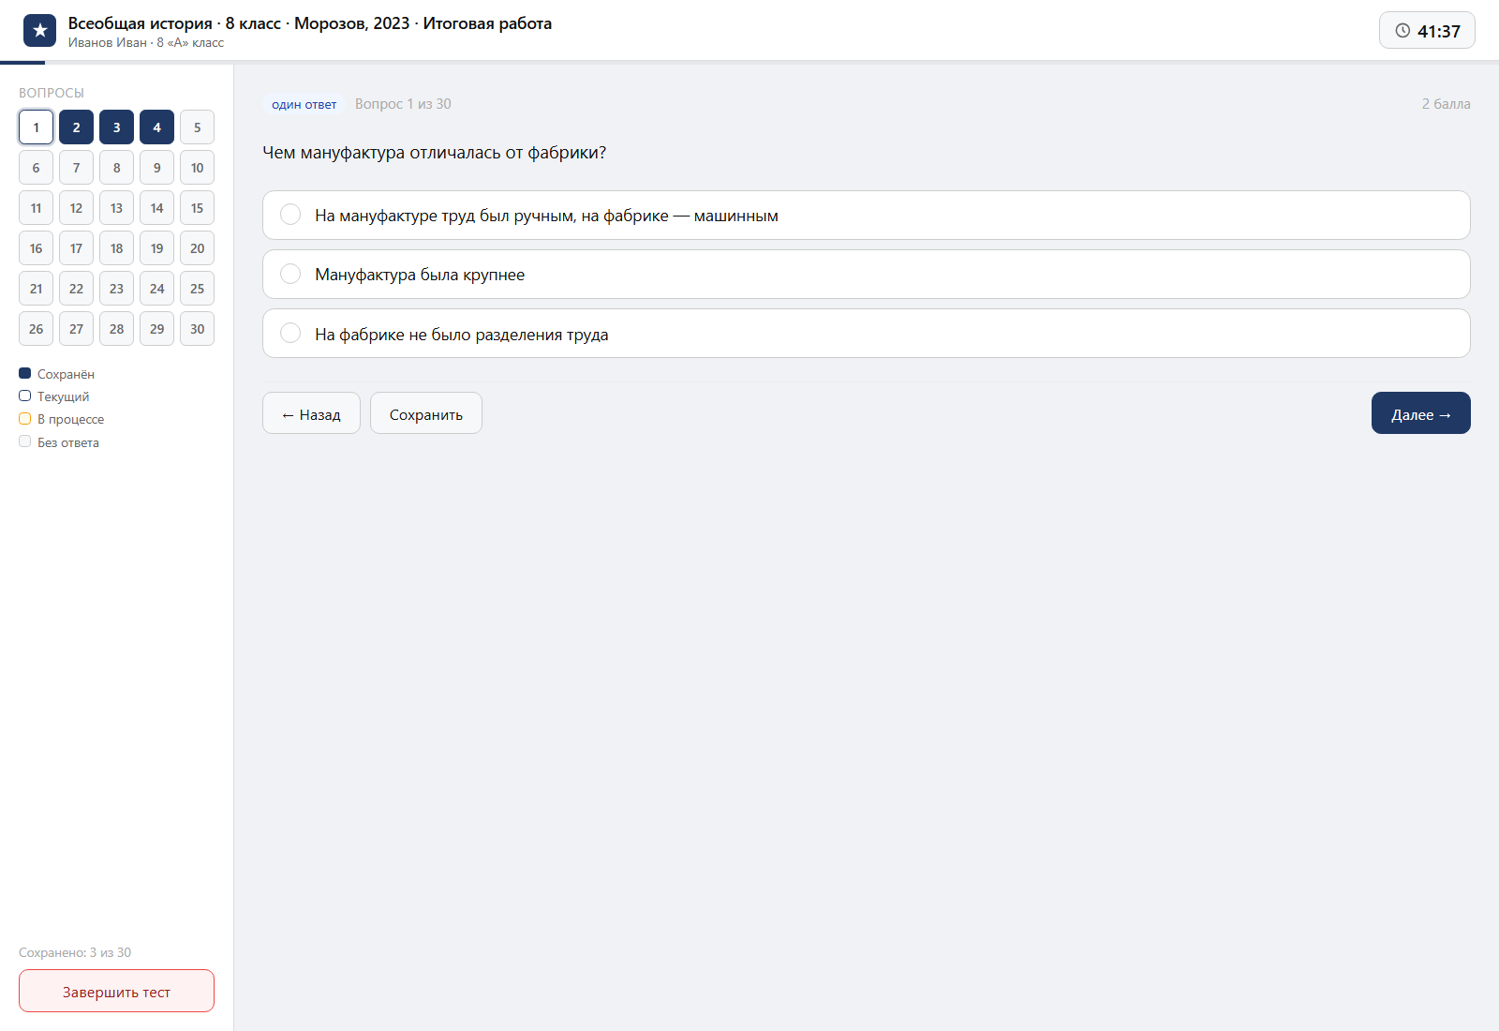Jump to question 23
Image resolution: width=1499 pixels, height=1031 pixels.
coord(116,289)
